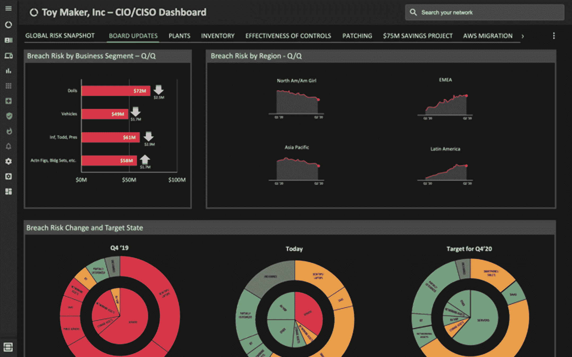Open the apps grid icon in the sidebar
The height and width of the screenshot is (357, 572).
pos(8,86)
